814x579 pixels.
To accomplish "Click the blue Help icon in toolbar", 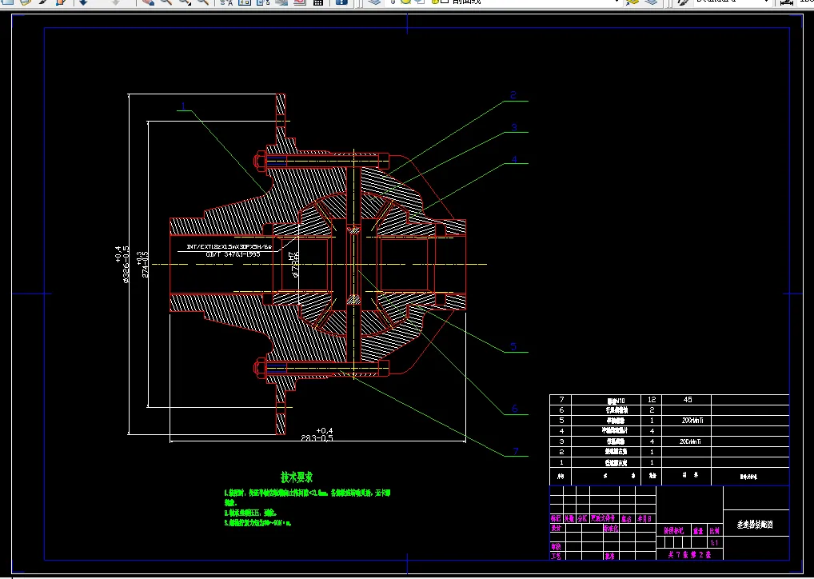I will (x=341, y=2).
